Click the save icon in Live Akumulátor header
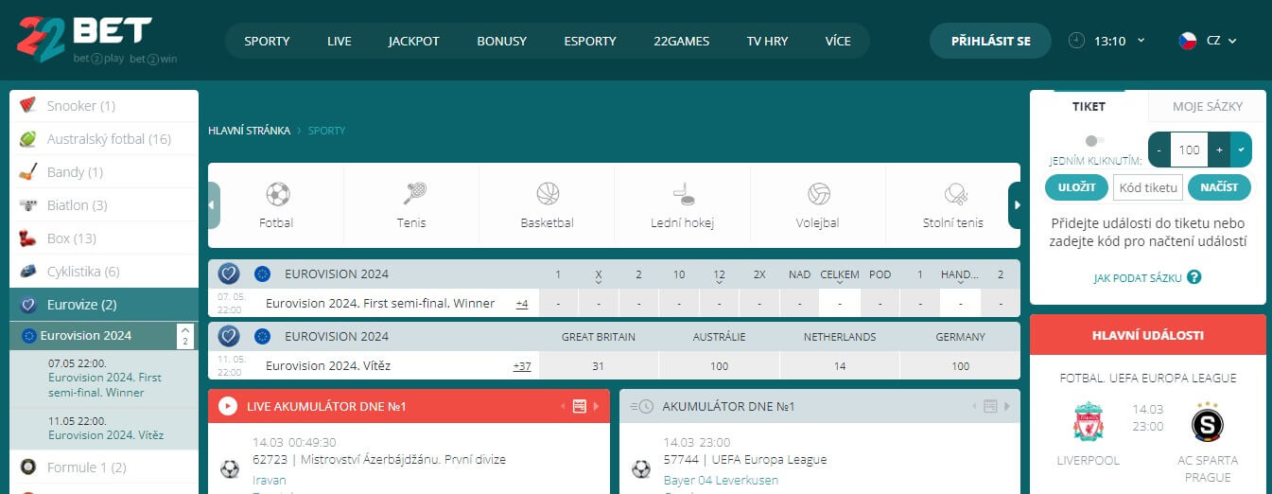 pos(579,406)
